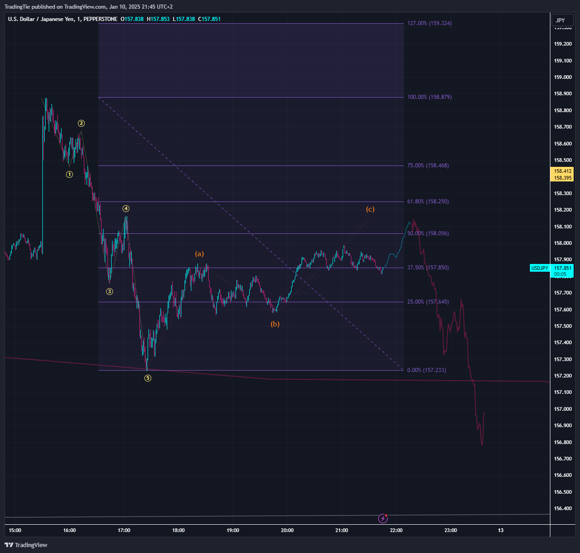Click the TradingTie published header text

88,6
